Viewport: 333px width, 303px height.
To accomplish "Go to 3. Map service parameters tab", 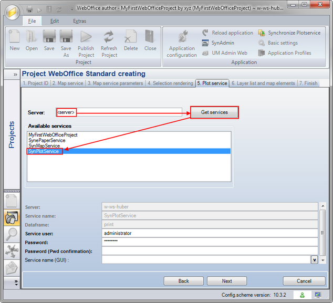I will (x=116, y=83).
